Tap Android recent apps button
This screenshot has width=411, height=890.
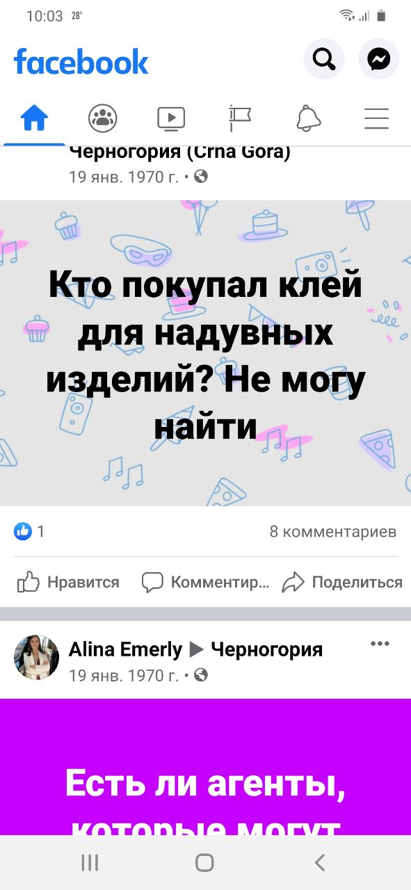pos(90,863)
